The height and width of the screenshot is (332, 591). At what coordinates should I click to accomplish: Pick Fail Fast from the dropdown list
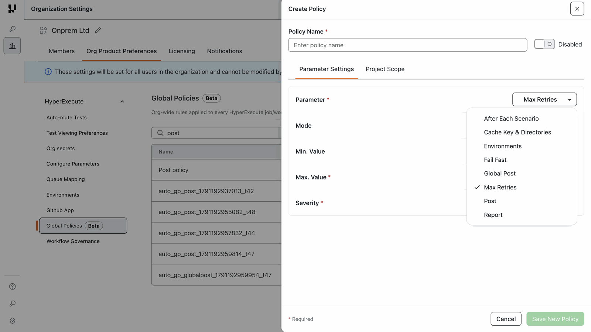click(522, 160)
